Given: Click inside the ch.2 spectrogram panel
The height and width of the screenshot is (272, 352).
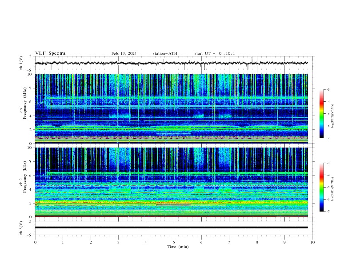Looking at the screenshot, I should 172,182.
